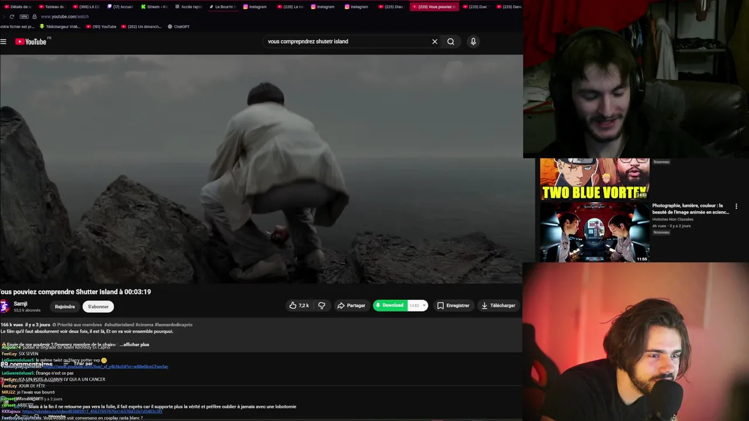749x421 pixels.
Task: Click the Rejoindre membership button
Action: [65, 306]
